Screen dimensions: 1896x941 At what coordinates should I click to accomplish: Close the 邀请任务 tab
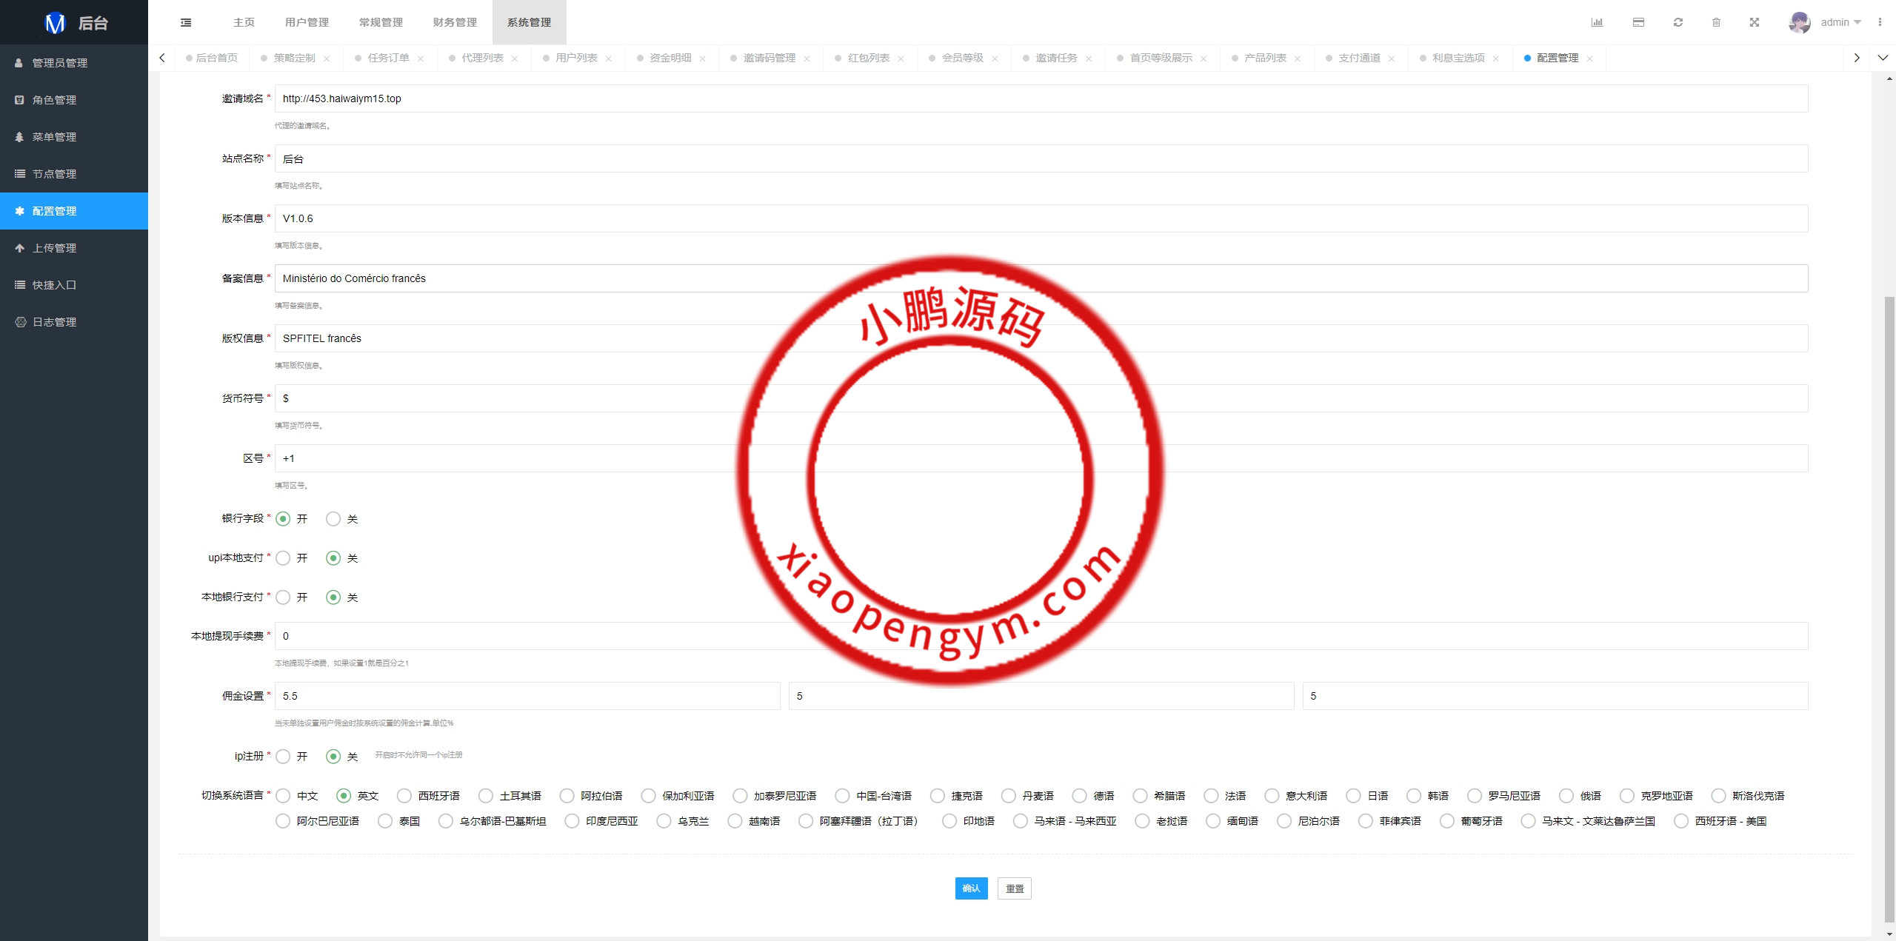coord(1089,58)
